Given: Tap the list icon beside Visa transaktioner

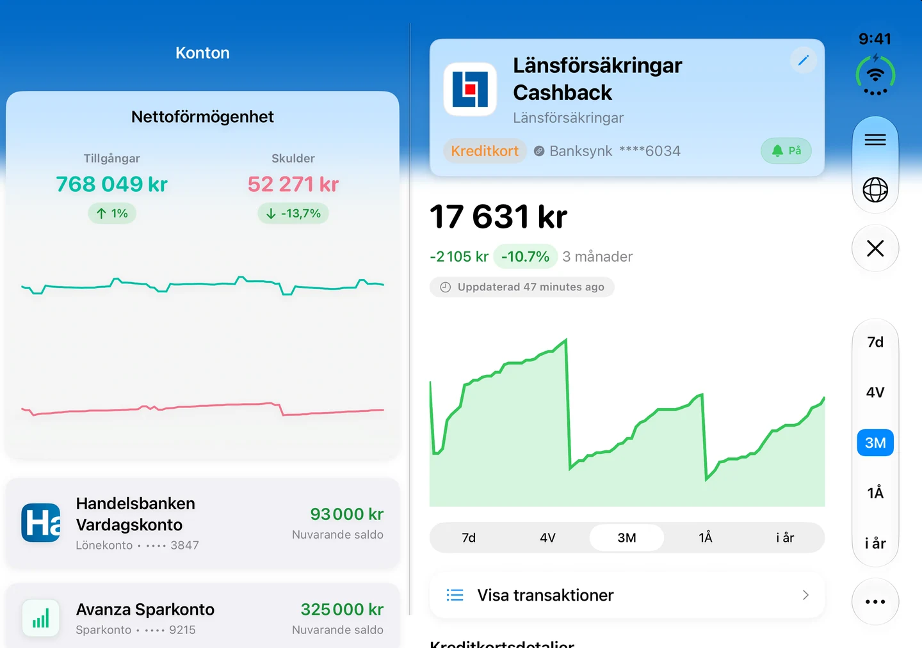Looking at the screenshot, I should (x=455, y=595).
